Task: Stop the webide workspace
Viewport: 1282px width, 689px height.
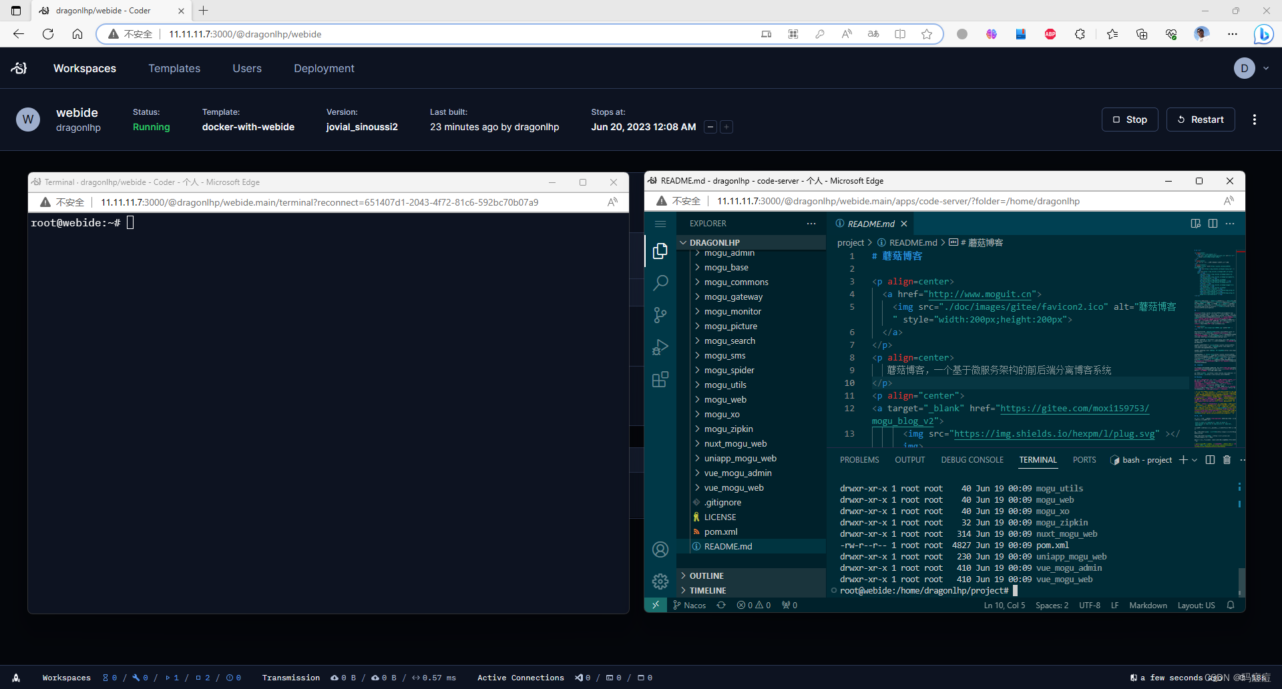Action: coord(1129,120)
